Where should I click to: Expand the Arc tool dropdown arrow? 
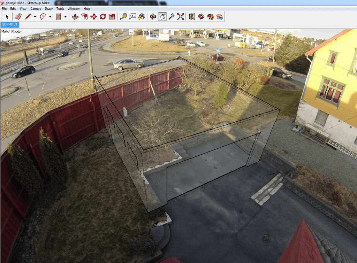pyautogui.click(x=50, y=16)
